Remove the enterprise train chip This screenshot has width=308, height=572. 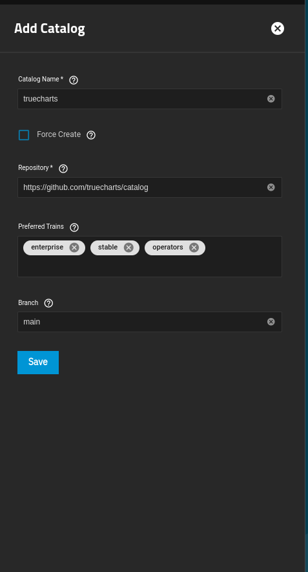coord(74,248)
